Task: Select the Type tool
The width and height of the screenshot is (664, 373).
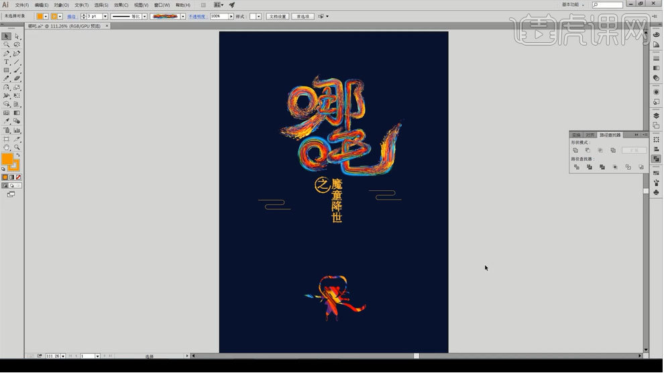Action: coord(6,62)
